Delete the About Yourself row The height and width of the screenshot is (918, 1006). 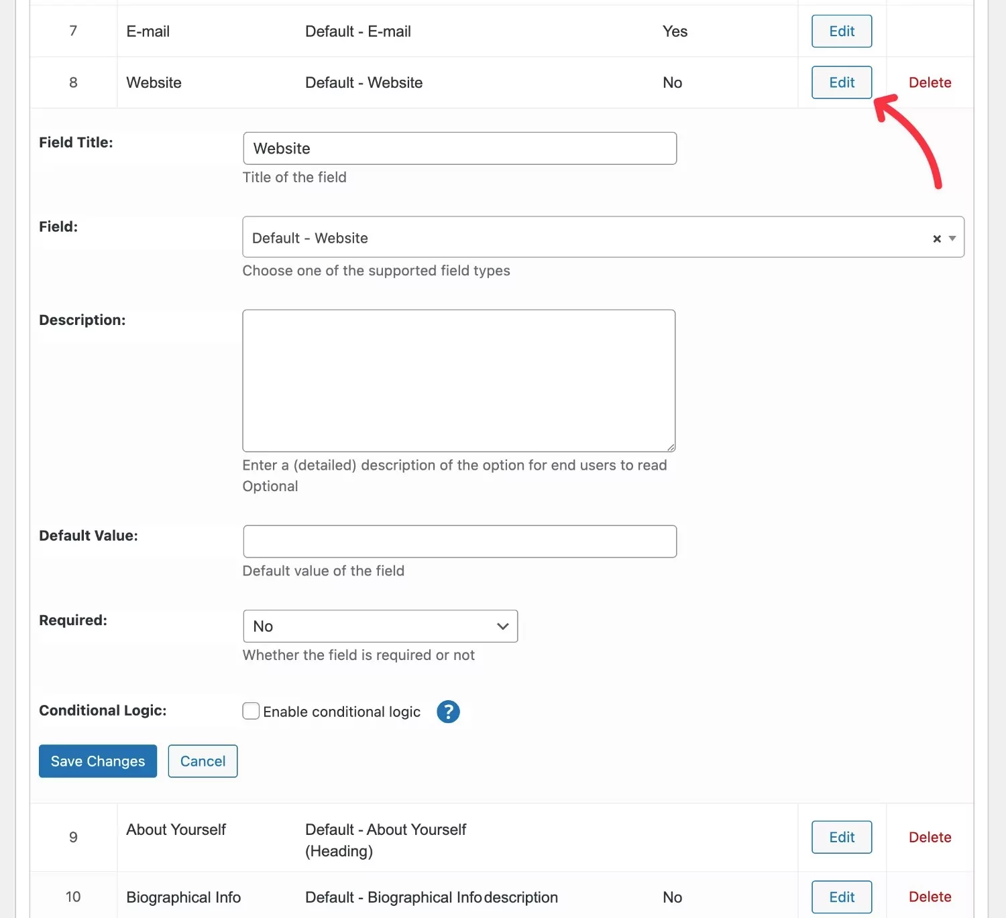point(930,837)
